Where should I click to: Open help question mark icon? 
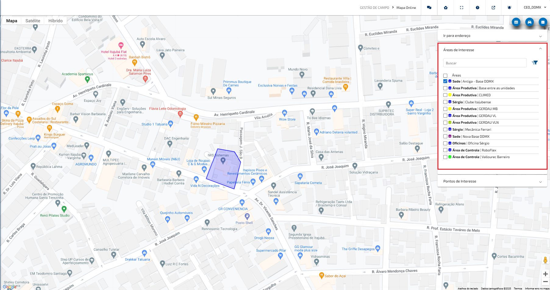[x=477, y=8]
